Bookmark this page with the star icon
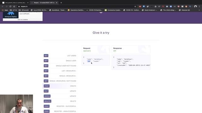This screenshot has height=113, width=202. coord(135,6)
